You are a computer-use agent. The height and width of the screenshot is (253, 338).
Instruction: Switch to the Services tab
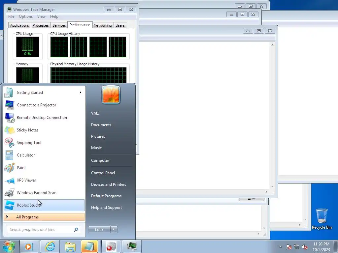coord(59,25)
